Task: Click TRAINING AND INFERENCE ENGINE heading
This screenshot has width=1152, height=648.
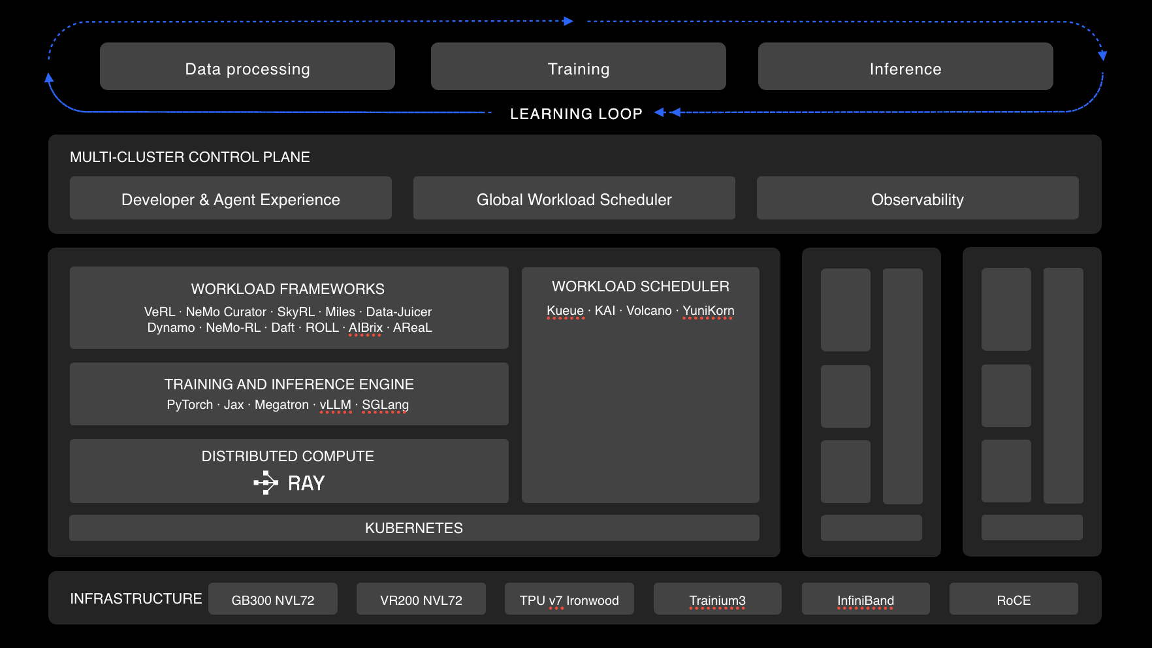Action: point(289,384)
